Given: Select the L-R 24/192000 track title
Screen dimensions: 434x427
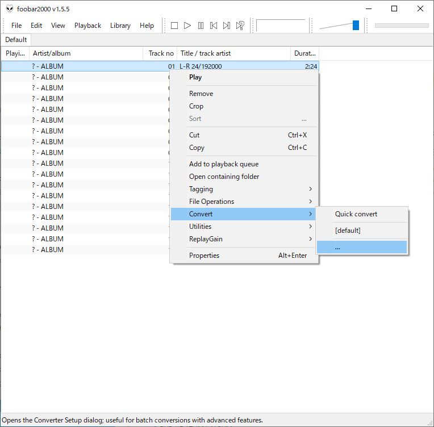Looking at the screenshot, I should click(x=201, y=66).
